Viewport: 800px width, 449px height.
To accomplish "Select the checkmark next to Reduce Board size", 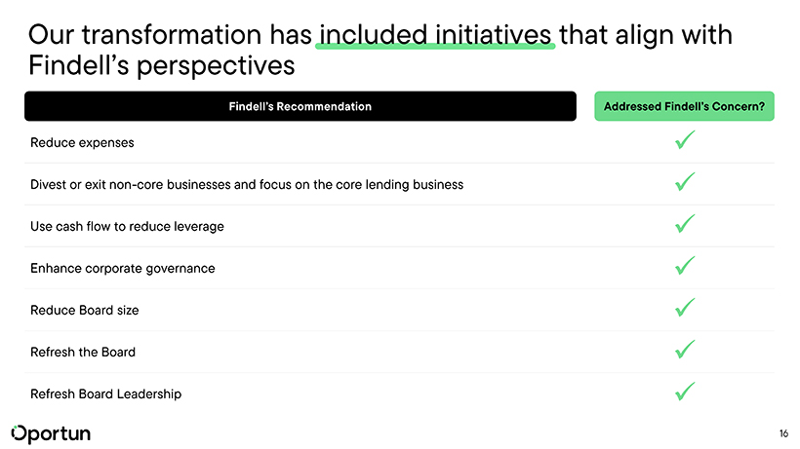I will point(684,309).
